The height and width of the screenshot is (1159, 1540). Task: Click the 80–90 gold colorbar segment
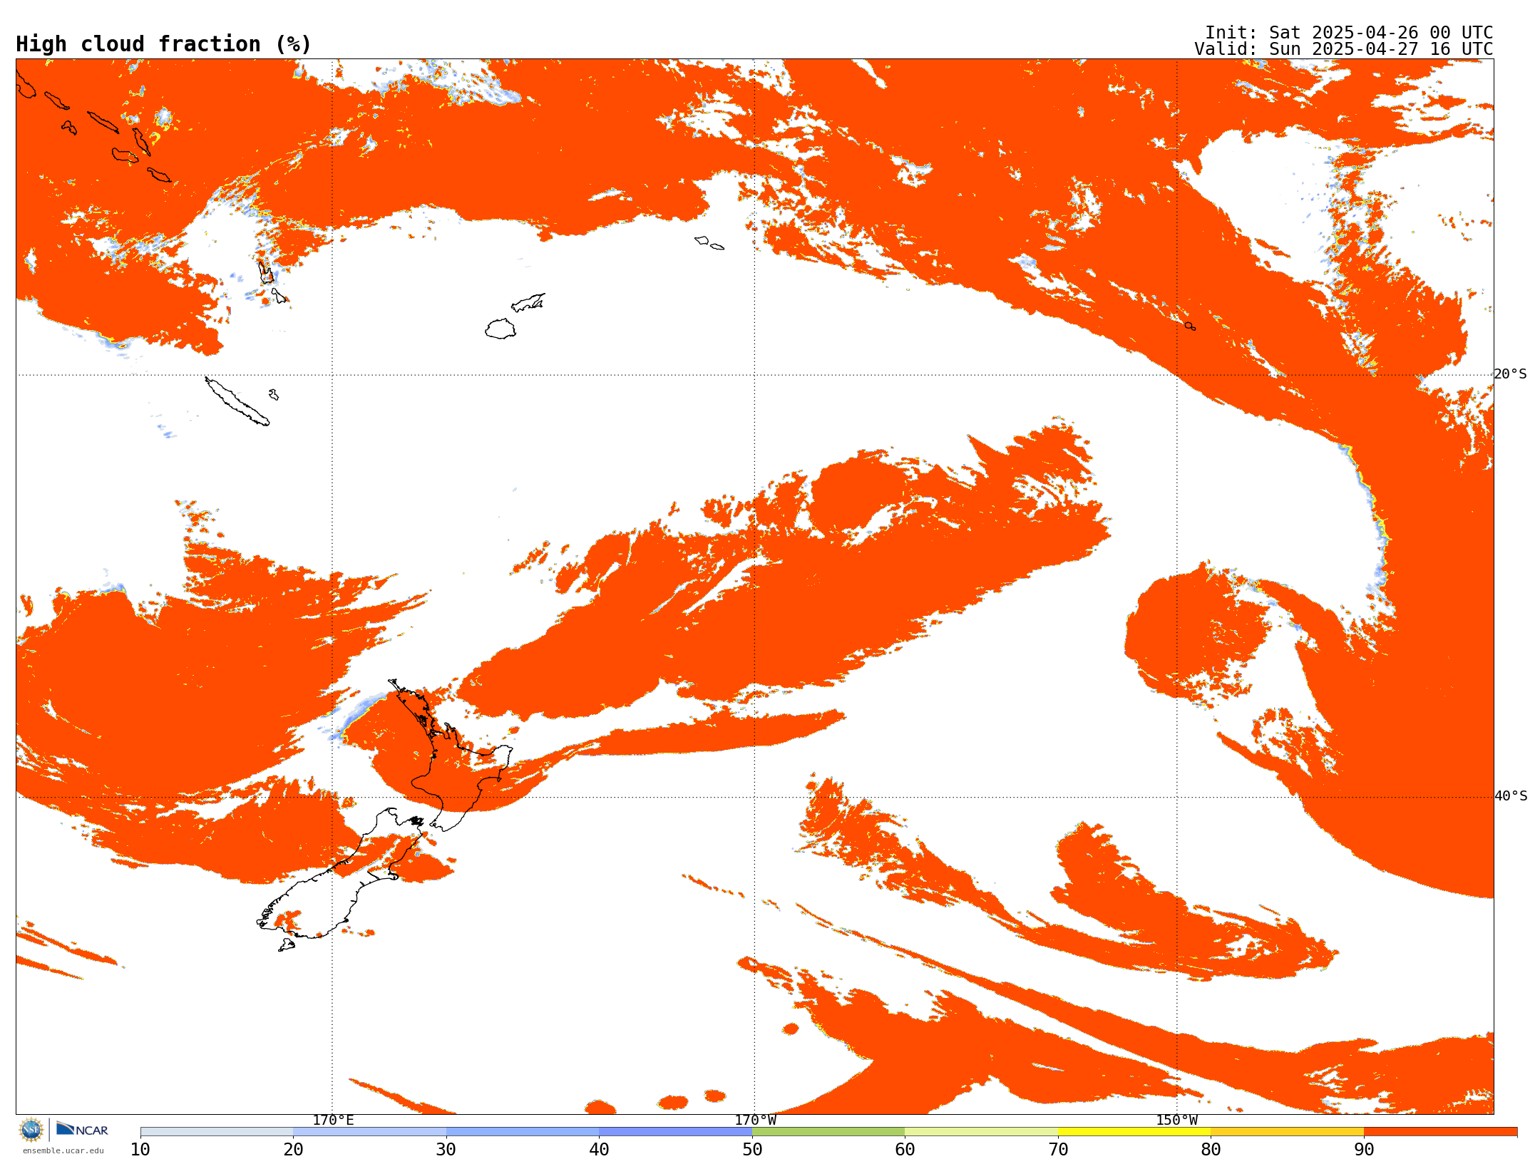[x=1288, y=1132]
